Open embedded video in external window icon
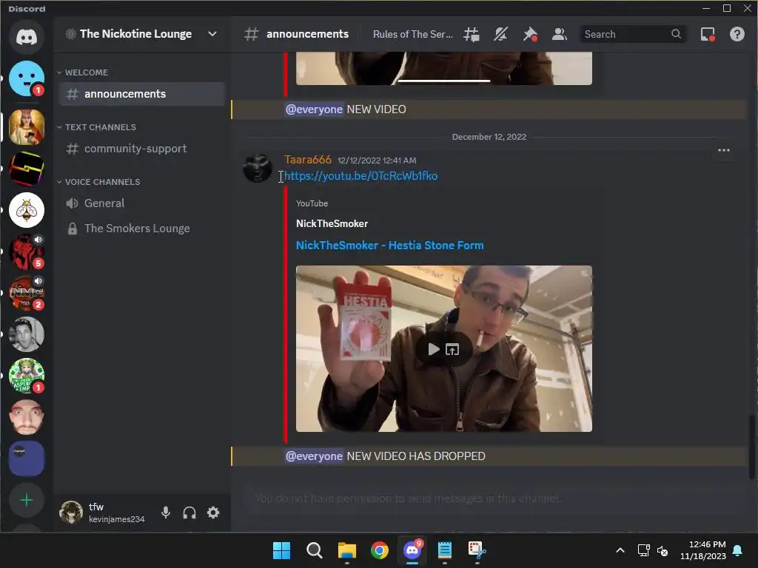 click(452, 349)
